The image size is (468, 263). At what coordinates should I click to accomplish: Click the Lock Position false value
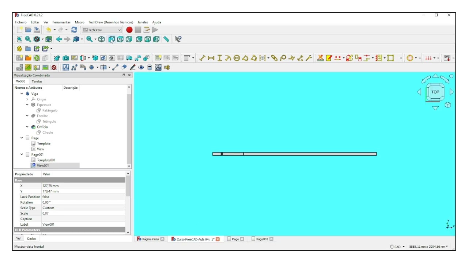pyautogui.click(x=83, y=197)
